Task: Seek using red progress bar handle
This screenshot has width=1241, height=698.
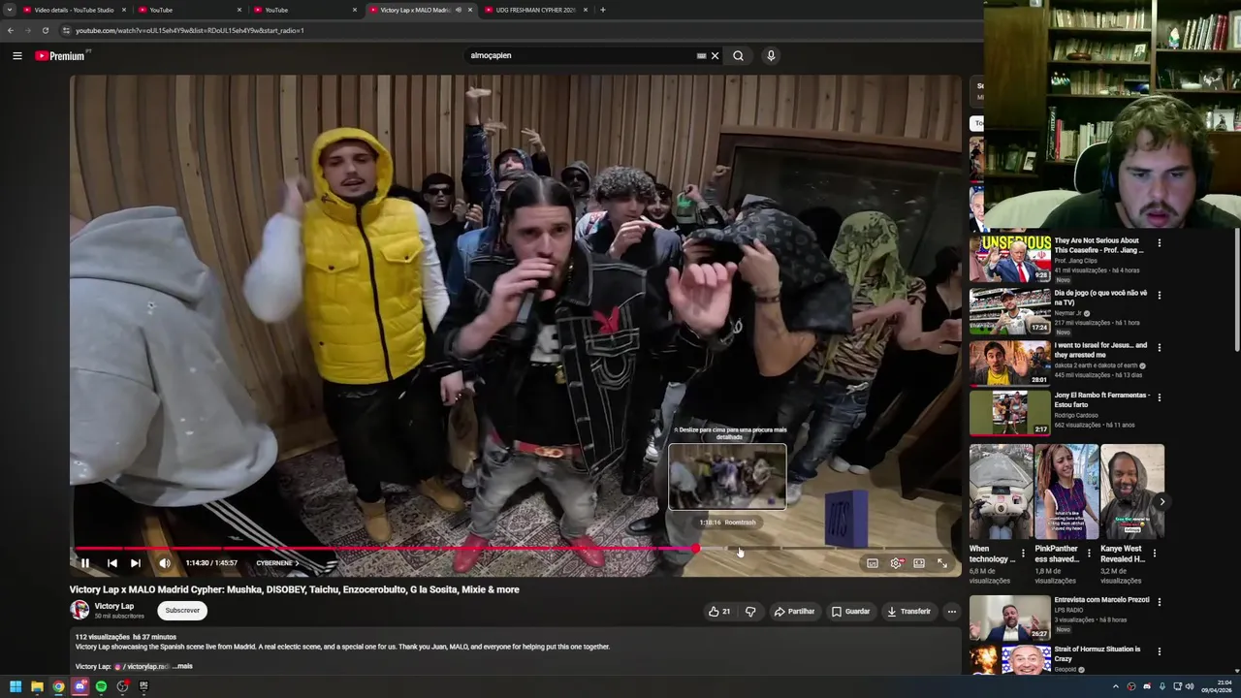Action: coord(695,549)
